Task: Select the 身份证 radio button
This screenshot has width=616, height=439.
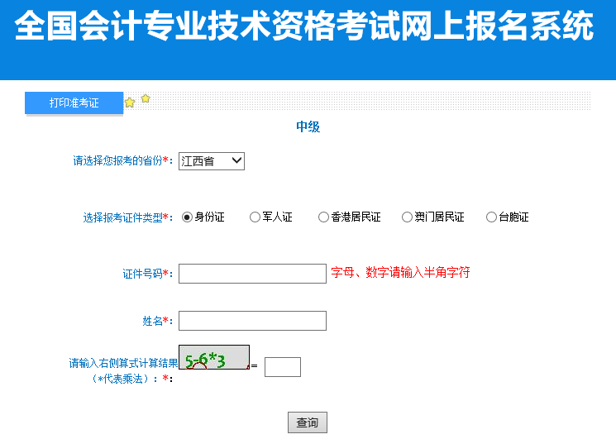Action: 187,217
